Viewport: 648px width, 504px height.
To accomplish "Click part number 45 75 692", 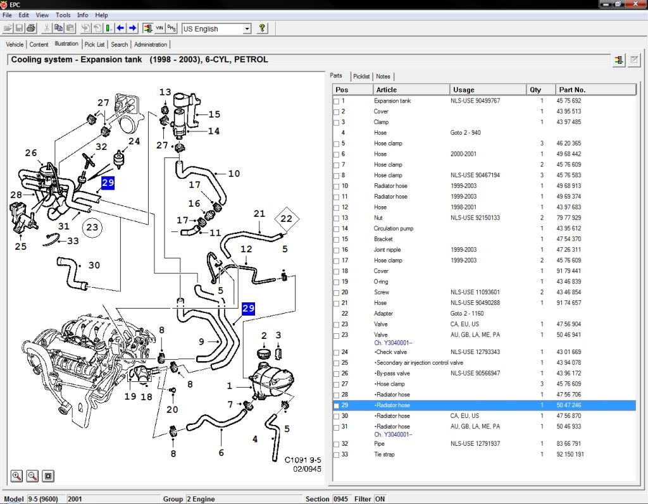I will coord(569,101).
